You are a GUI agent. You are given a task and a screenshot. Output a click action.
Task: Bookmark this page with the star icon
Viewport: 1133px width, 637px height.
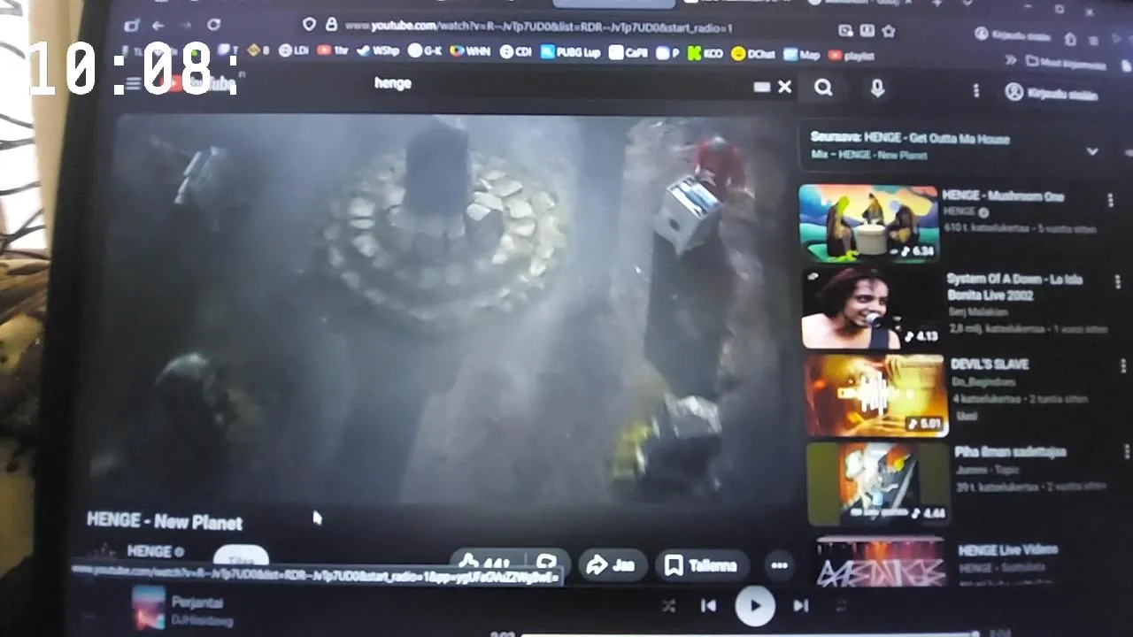[888, 31]
